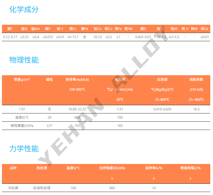The image size is (213, 195).
Task: Click the tensile strength value 980
Action: coord(112,188)
